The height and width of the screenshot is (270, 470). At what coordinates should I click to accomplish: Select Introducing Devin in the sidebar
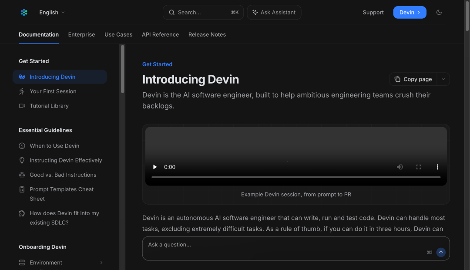(60, 77)
